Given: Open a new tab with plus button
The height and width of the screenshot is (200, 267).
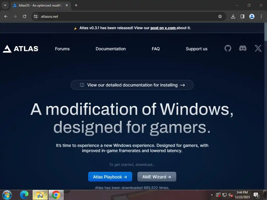Looking at the screenshot, I should click(76, 5).
